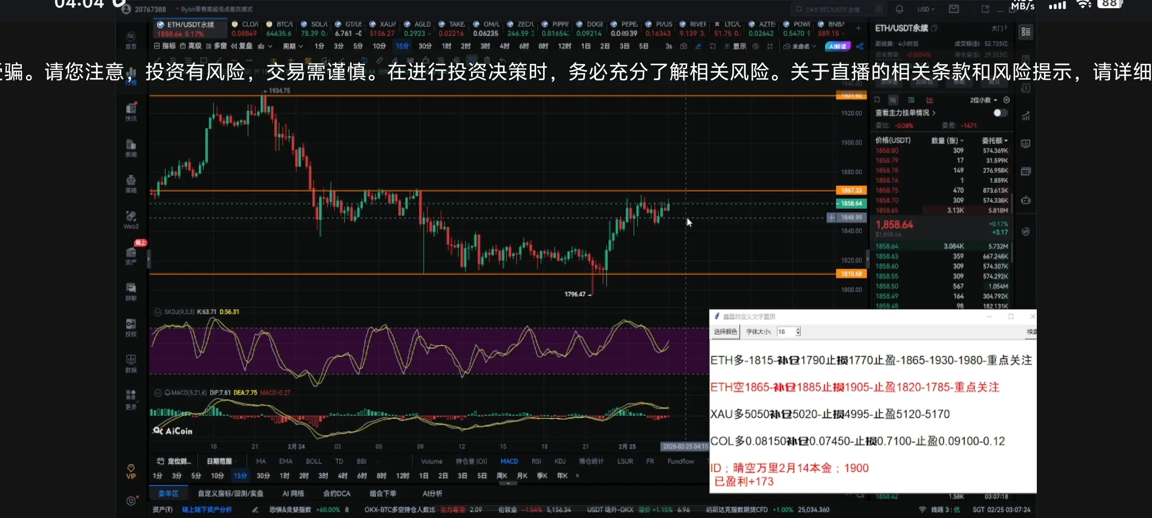
Task: Toggle the 查看主力挂单情况 switch
Action: point(1000,113)
